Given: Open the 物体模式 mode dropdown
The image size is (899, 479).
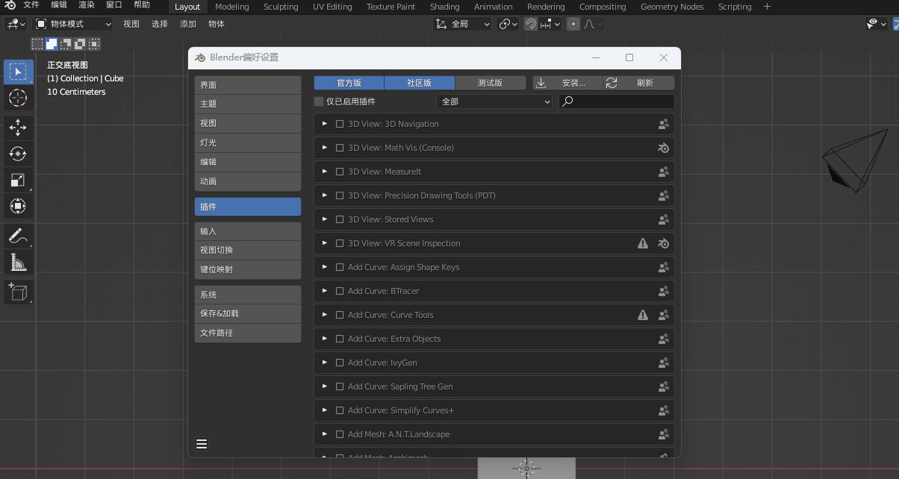Looking at the screenshot, I should point(73,24).
